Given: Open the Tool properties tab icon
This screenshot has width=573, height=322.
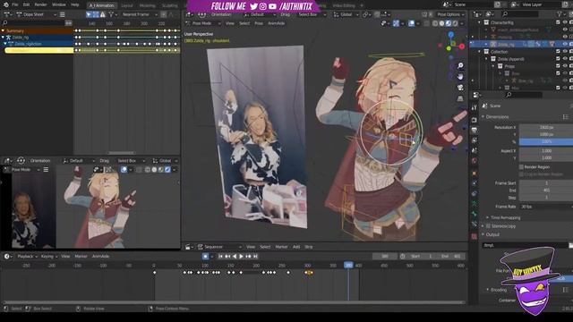Looking at the screenshot, I should click(x=474, y=107).
